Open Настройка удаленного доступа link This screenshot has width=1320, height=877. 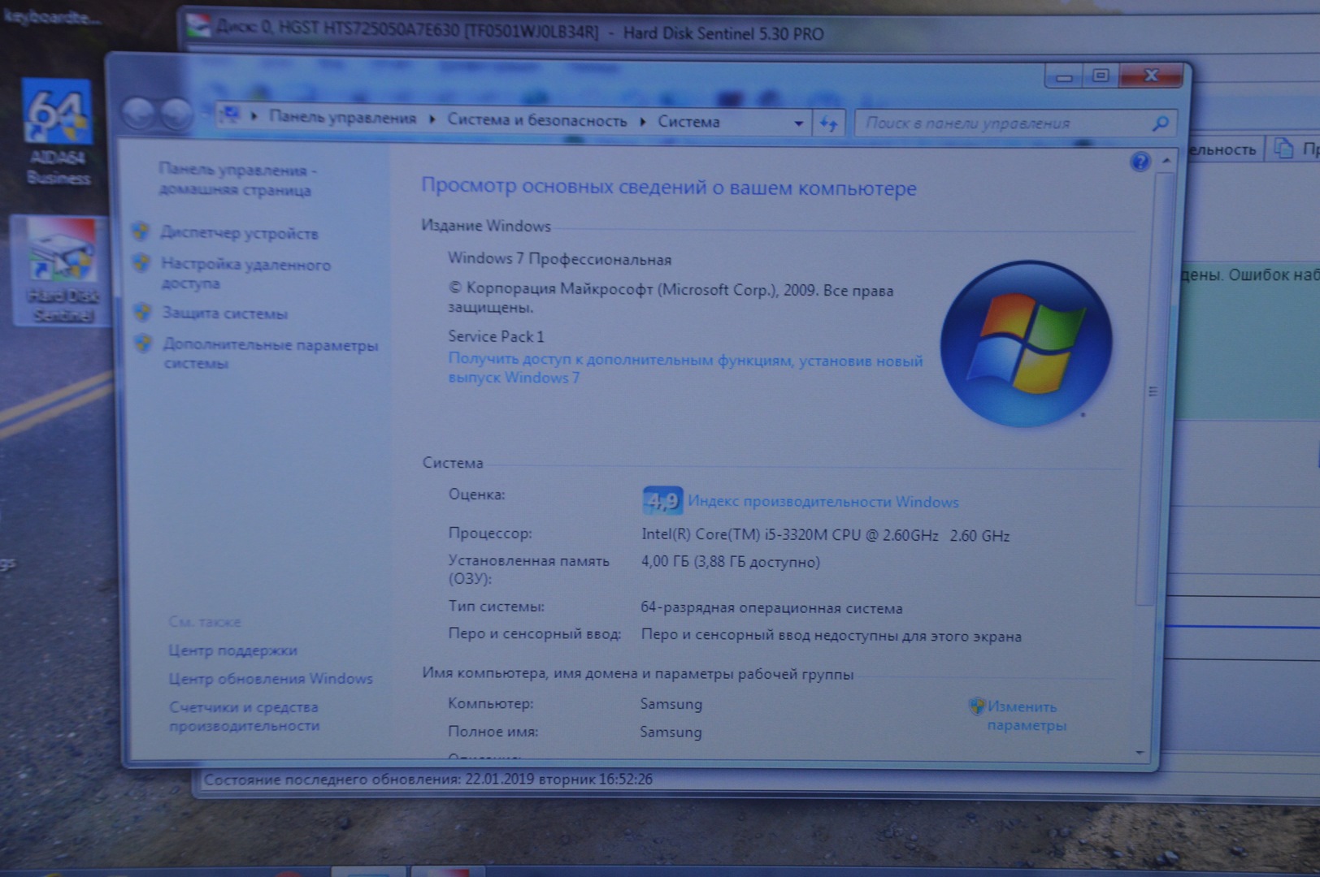[x=245, y=273]
